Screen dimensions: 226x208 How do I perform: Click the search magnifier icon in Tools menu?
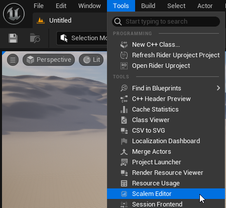coord(118,22)
